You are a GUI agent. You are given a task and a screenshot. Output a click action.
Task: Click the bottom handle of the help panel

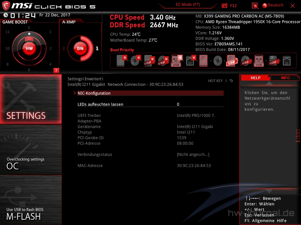pos(269,191)
